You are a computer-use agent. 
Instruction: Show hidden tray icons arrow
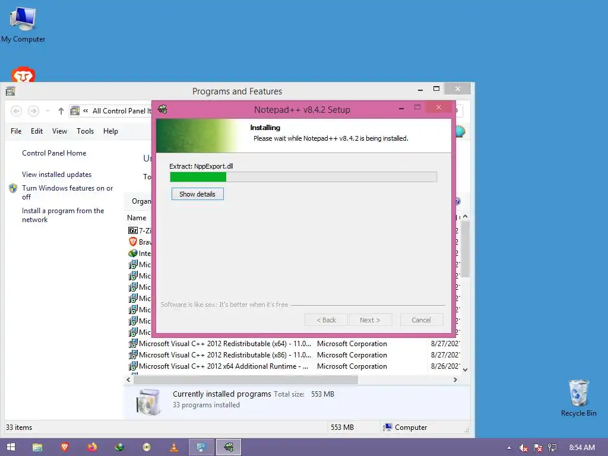click(509, 448)
